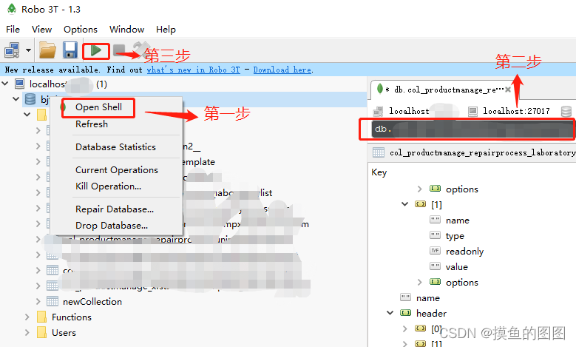
Task: Collapse the header array row
Action: 390,313
